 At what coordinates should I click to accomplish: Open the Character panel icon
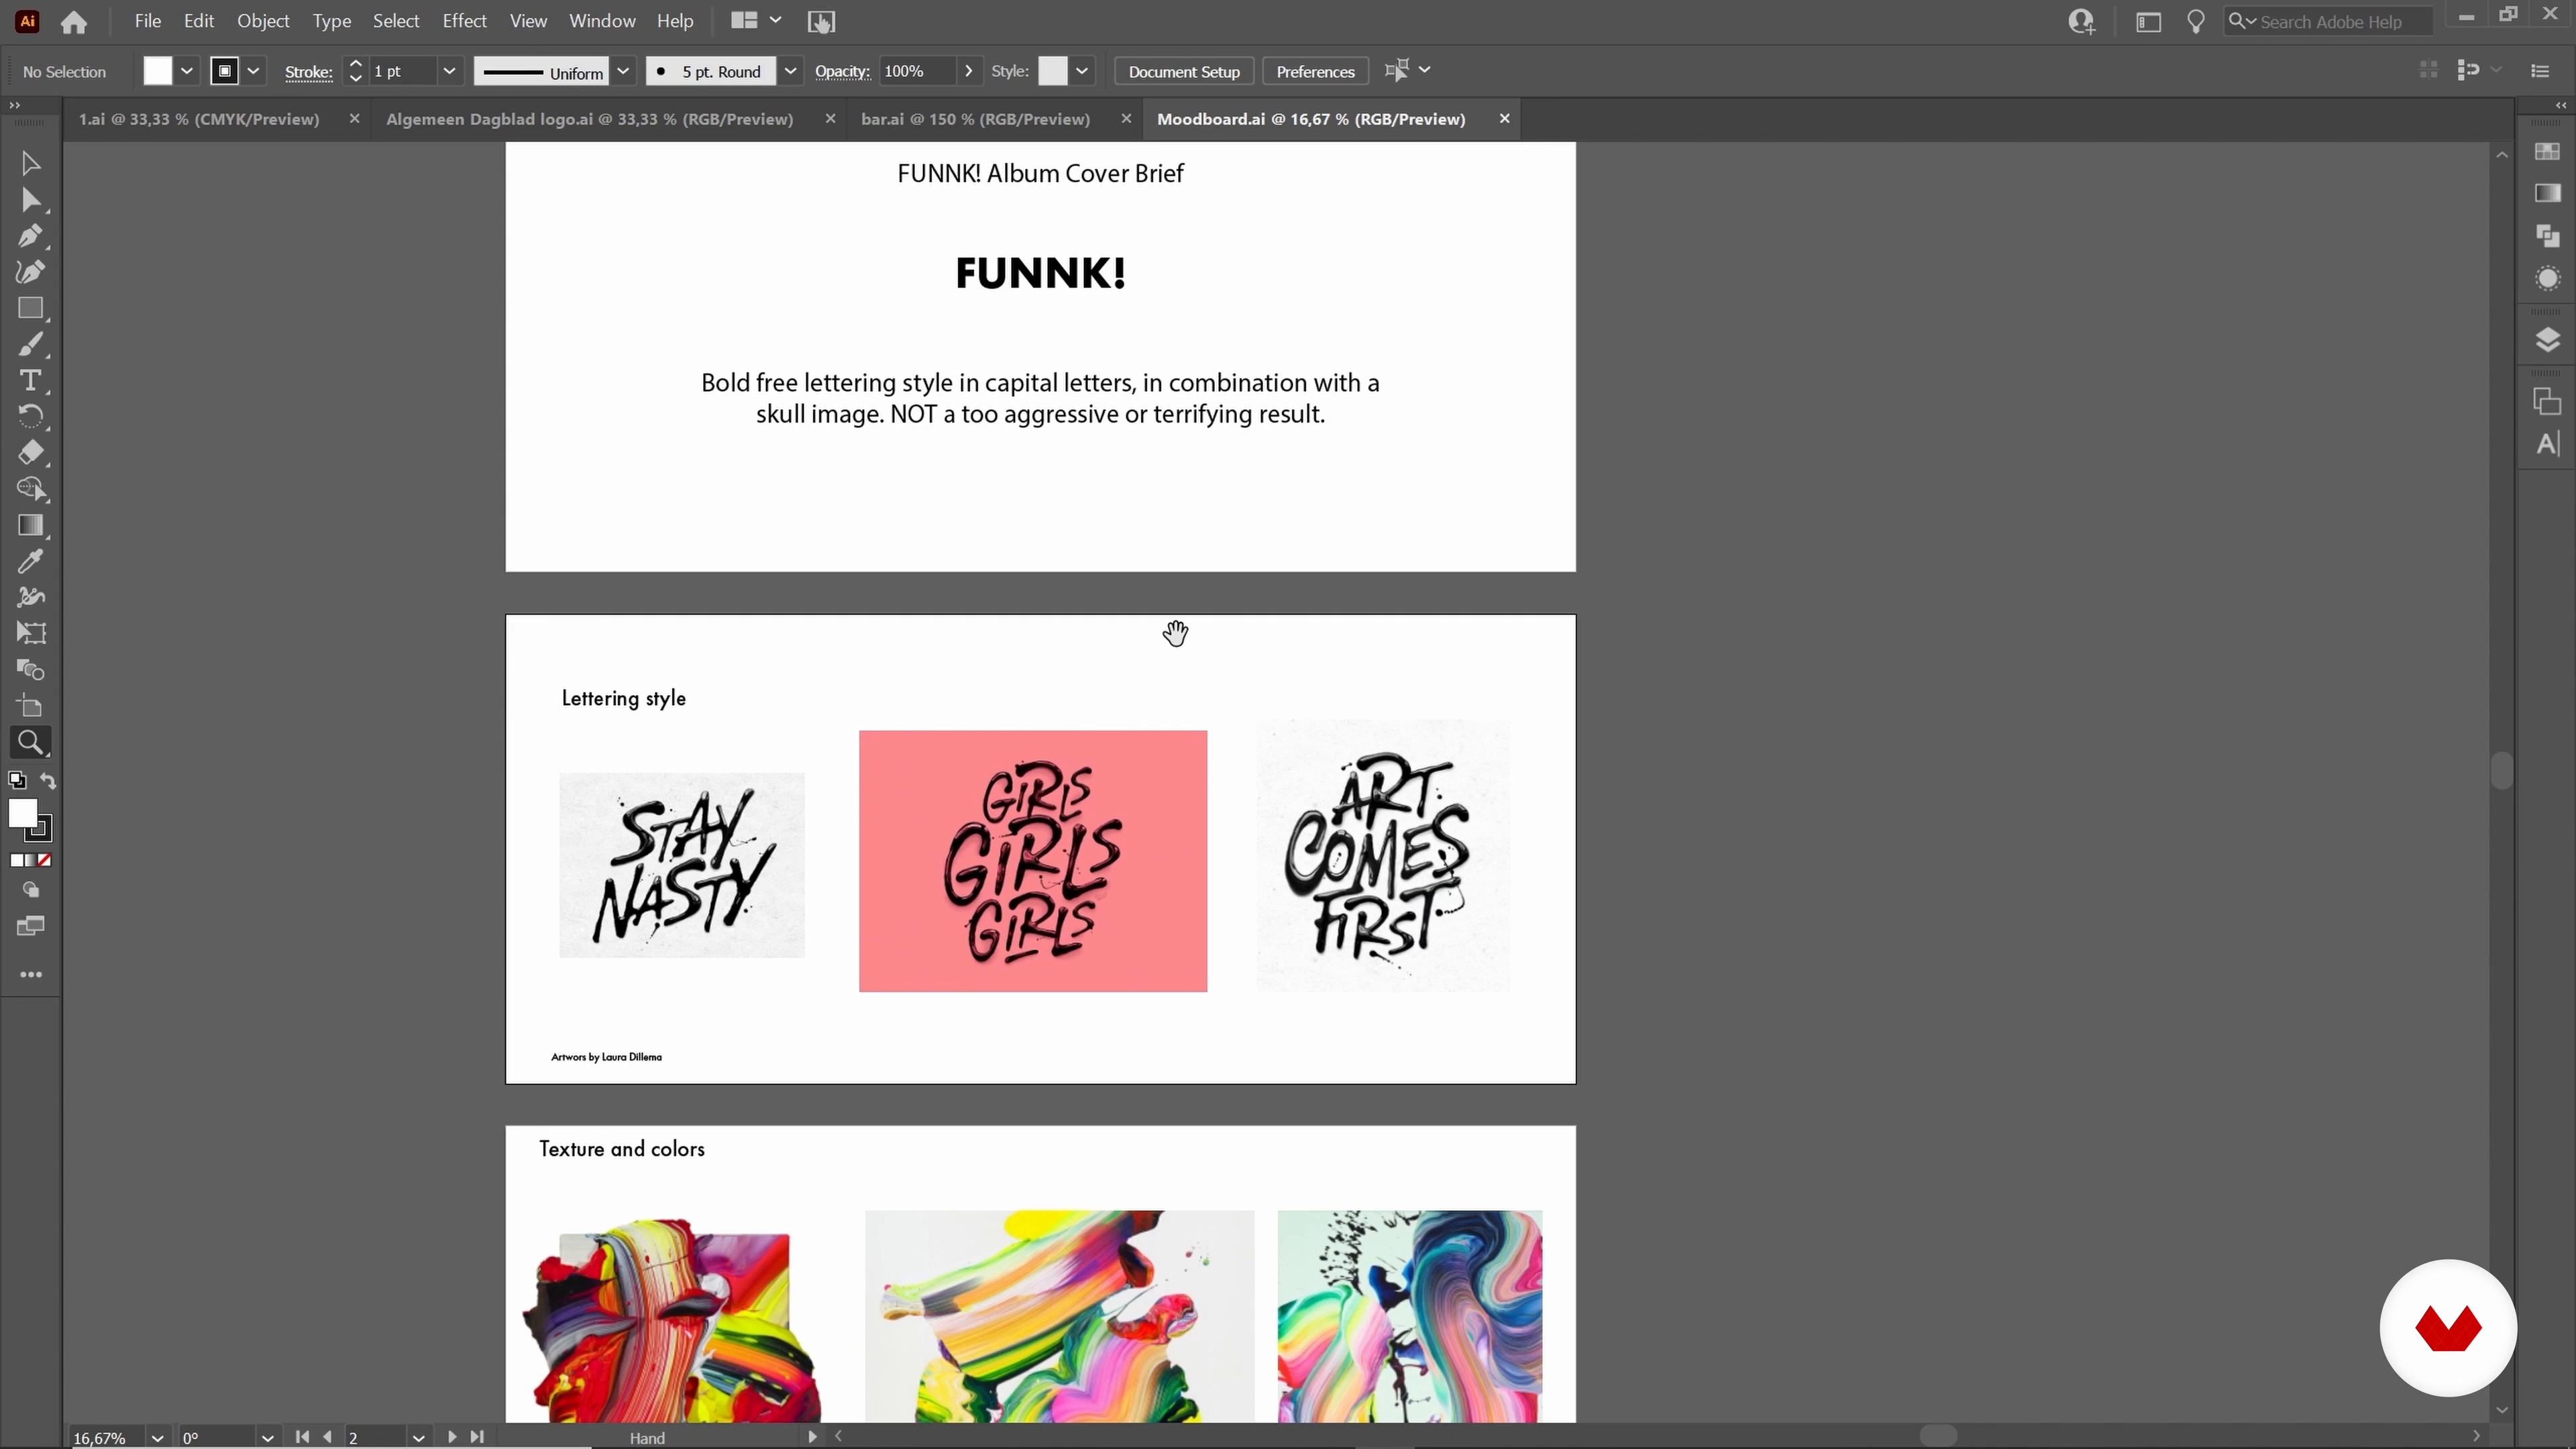tap(2547, 444)
